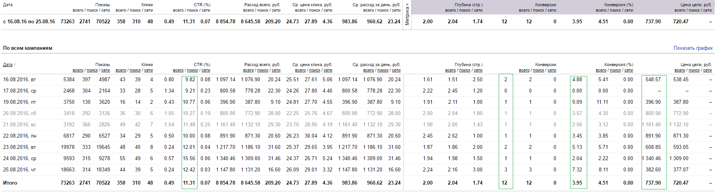Sort by the underlined Дата column link

pos(8,65)
